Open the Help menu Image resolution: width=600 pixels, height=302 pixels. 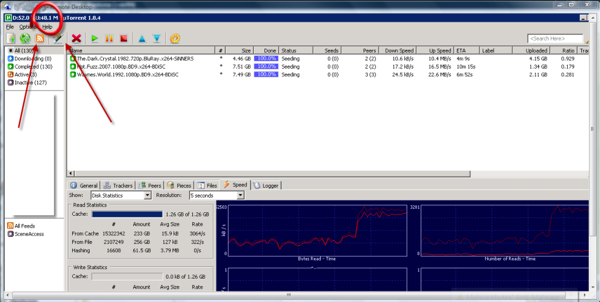pos(48,27)
